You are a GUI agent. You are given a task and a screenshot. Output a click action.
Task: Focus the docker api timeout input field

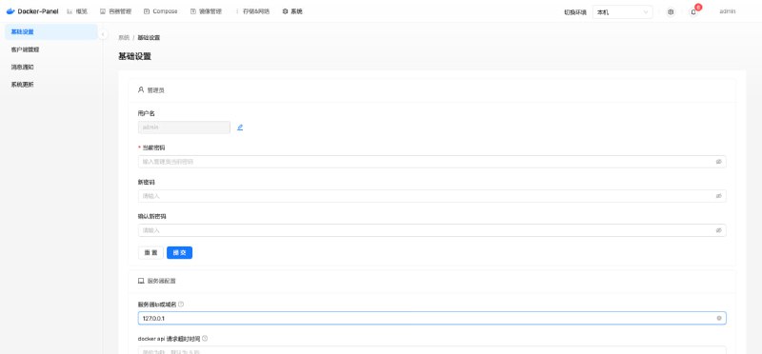[x=432, y=350]
